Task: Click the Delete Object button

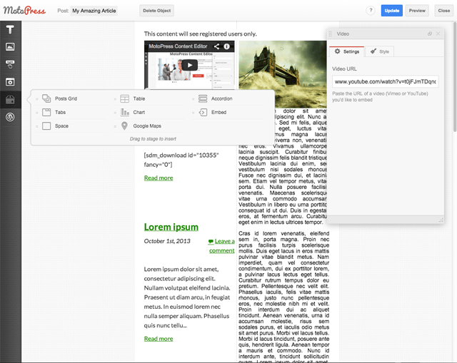Action: pos(157,11)
